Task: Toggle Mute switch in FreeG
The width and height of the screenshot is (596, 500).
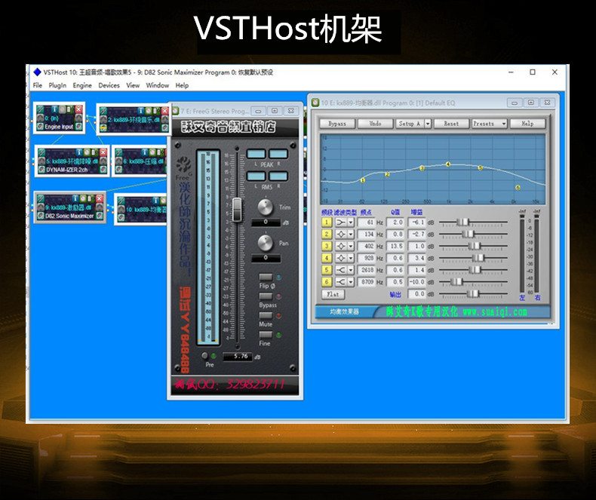Action: (266, 315)
